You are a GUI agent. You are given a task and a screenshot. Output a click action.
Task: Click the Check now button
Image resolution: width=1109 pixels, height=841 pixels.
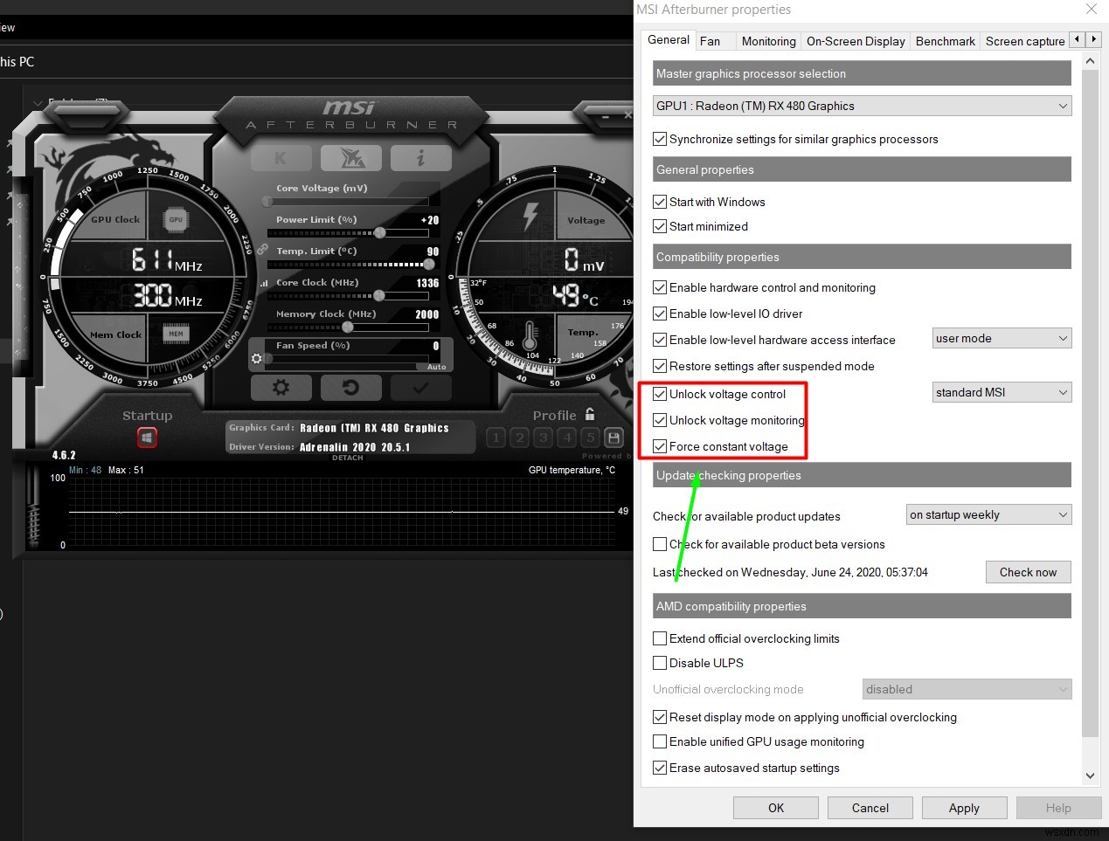[1028, 572]
